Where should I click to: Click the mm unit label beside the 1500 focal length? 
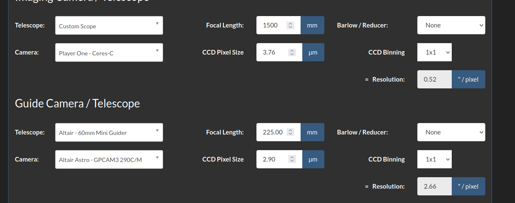click(312, 25)
